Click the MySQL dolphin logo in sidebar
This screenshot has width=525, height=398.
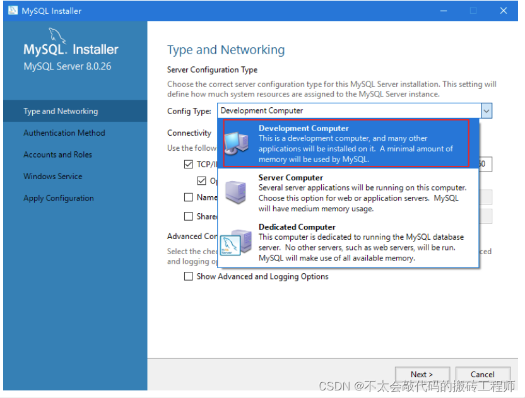[57, 35]
